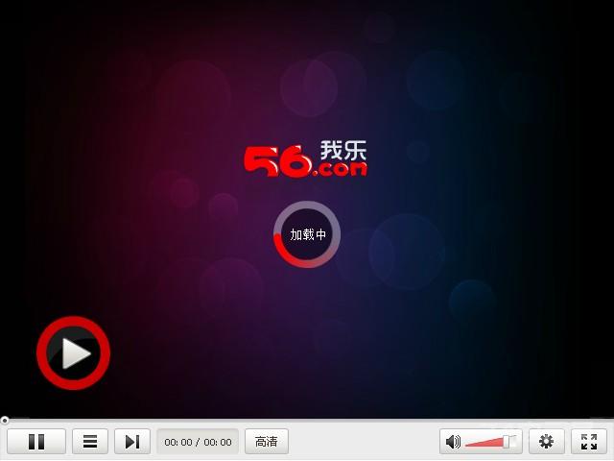Adjust the red volume slider
614x461 pixels.
pos(489,442)
